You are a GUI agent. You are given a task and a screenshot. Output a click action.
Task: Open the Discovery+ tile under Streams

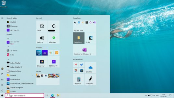tap(42, 62)
